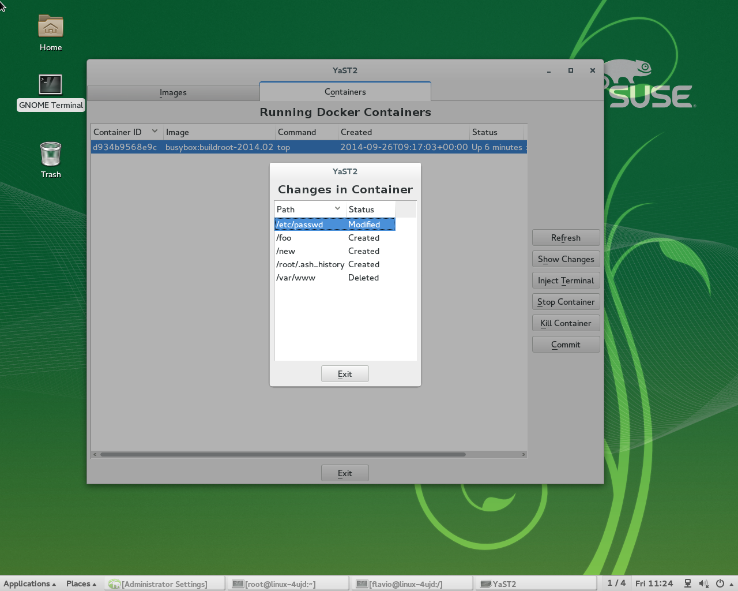Switch to root@linux-4ujd terminal in taskbar
738x591 pixels.
(x=288, y=584)
